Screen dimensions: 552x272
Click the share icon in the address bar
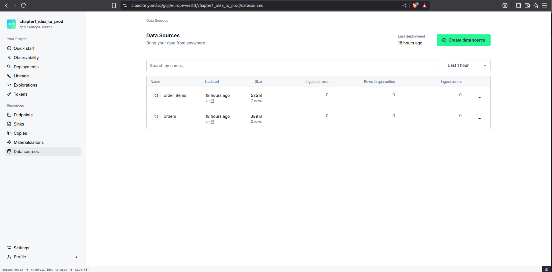[x=405, y=5]
